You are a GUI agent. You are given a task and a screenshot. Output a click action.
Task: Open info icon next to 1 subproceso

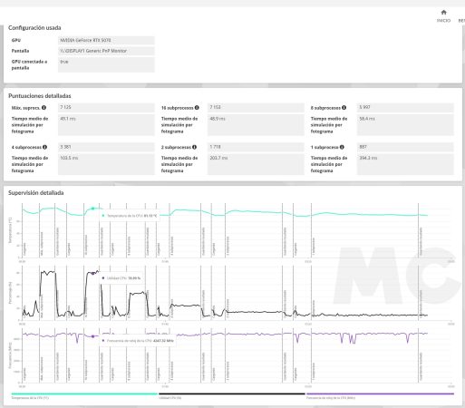342,147
